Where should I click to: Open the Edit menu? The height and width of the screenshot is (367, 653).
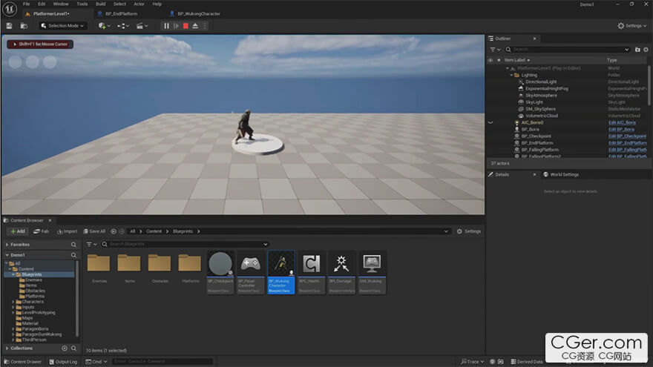42,4
